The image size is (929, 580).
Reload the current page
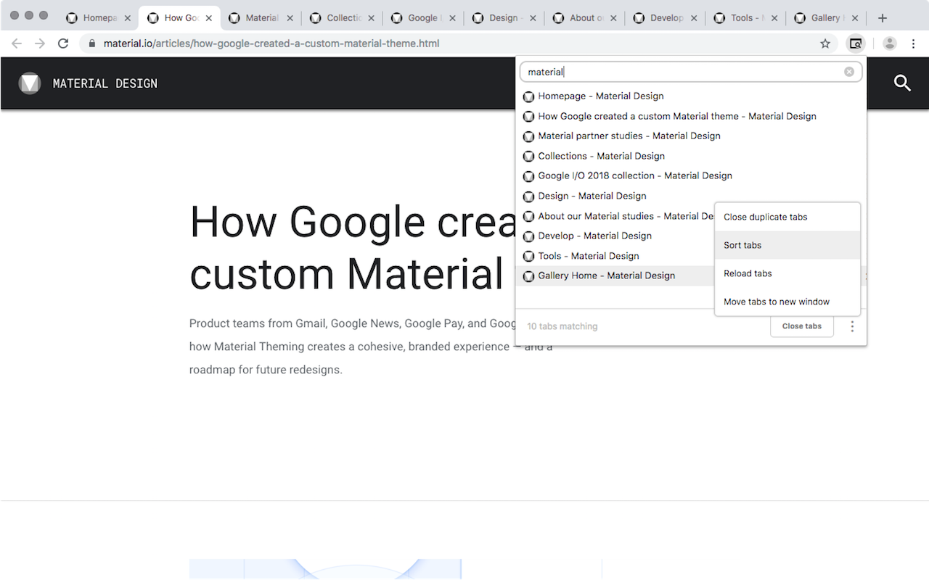click(x=63, y=43)
